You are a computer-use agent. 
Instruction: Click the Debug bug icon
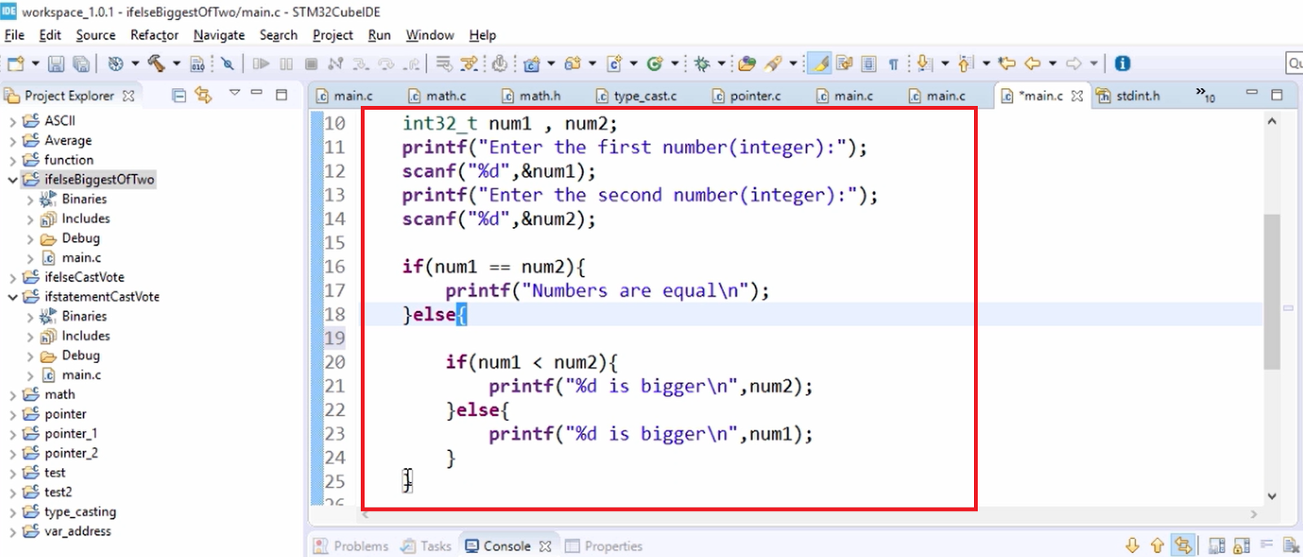coord(702,64)
